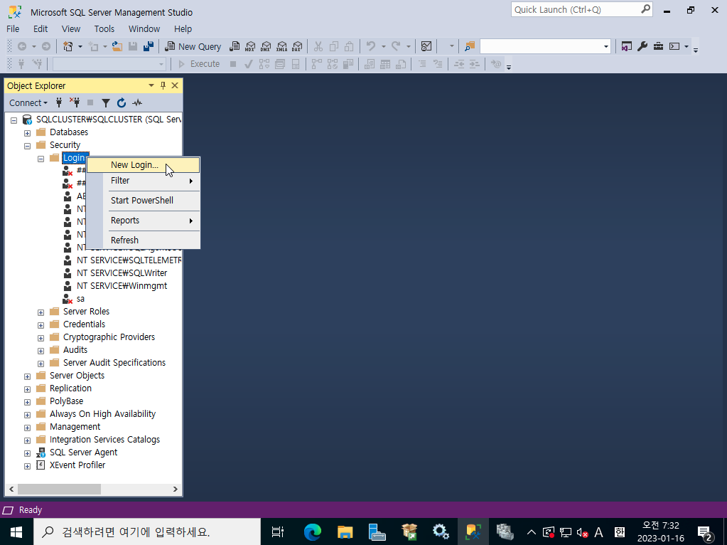Collapse the Logins folder
This screenshot has width=727, height=545.
tap(41, 159)
